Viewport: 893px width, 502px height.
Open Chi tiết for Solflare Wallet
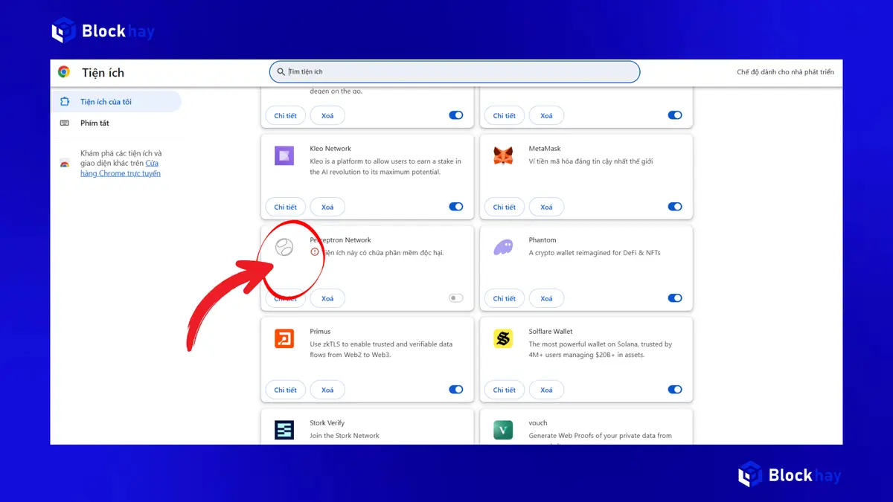click(504, 390)
